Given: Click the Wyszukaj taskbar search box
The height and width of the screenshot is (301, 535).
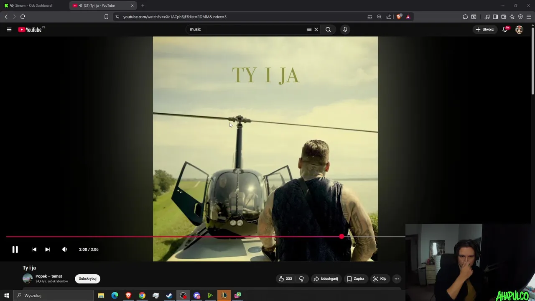Looking at the screenshot, I should coord(53,296).
